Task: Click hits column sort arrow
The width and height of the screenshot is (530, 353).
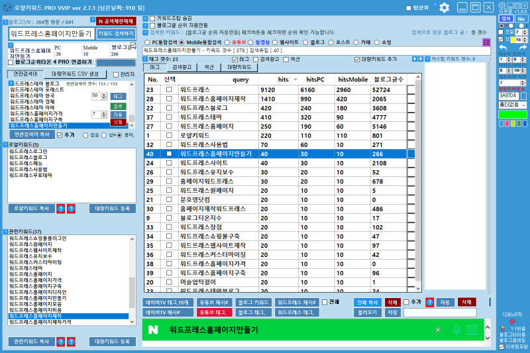Action: coord(295,79)
